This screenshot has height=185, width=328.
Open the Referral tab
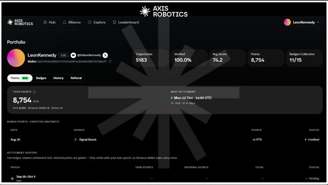click(x=76, y=78)
